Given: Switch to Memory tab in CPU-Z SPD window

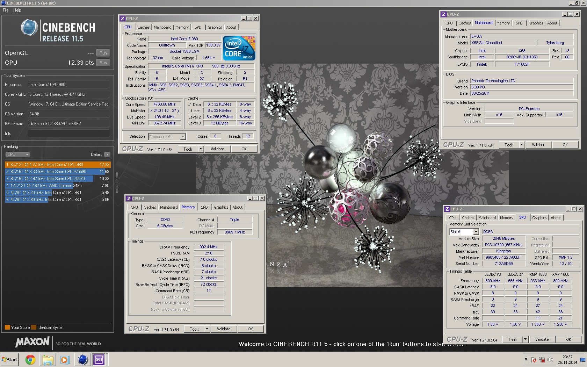Looking at the screenshot, I should (x=506, y=218).
